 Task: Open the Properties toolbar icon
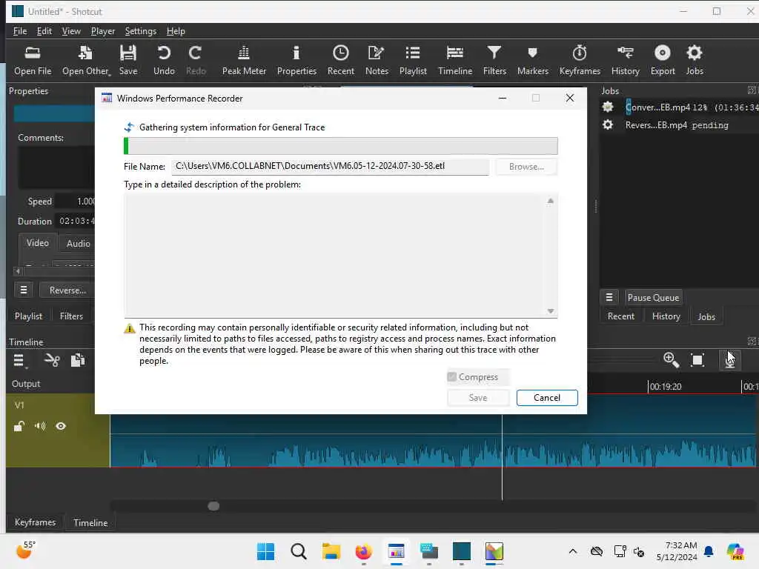296,60
